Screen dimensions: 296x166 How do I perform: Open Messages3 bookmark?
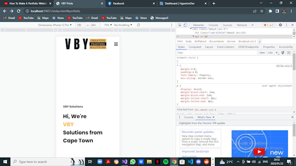point(159,18)
